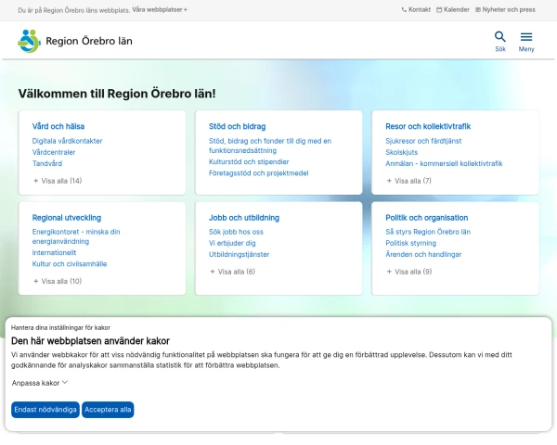Open Nyheter och press in top bar

pyautogui.click(x=505, y=9)
